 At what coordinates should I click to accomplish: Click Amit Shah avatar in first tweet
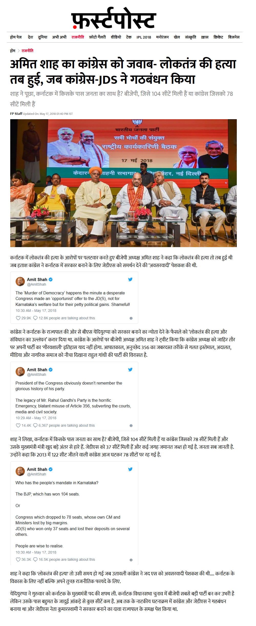click(20, 282)
